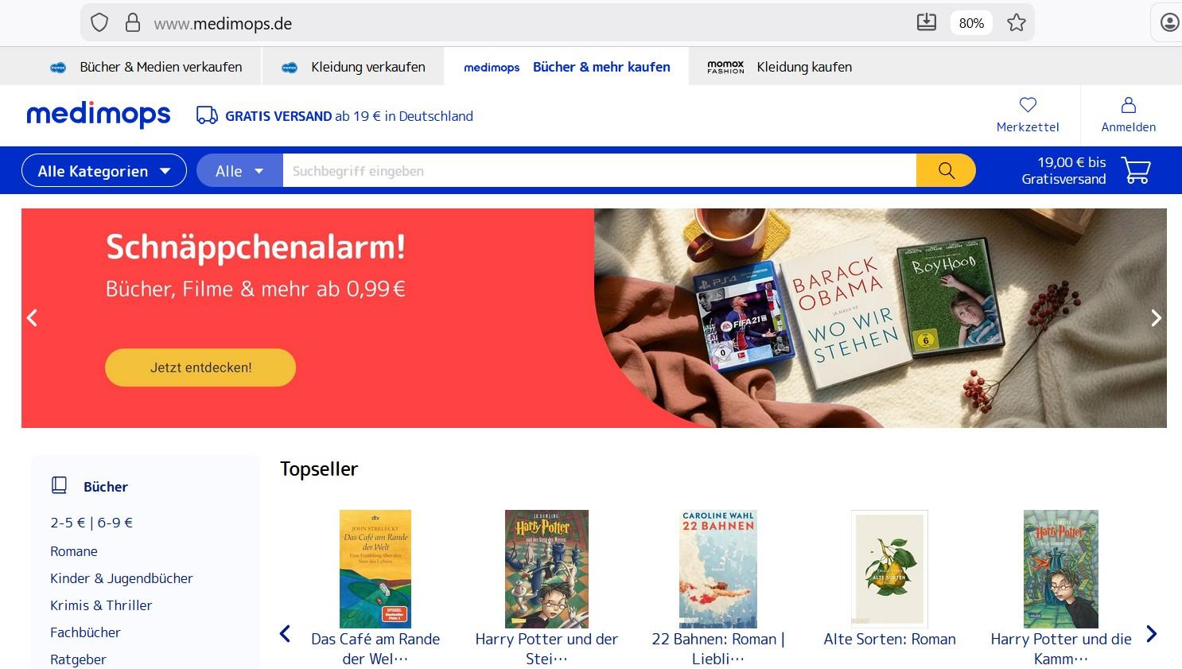Click the Jetzt entdecken! button
This screenshot has width=1182, height=669.
(200, 368)
